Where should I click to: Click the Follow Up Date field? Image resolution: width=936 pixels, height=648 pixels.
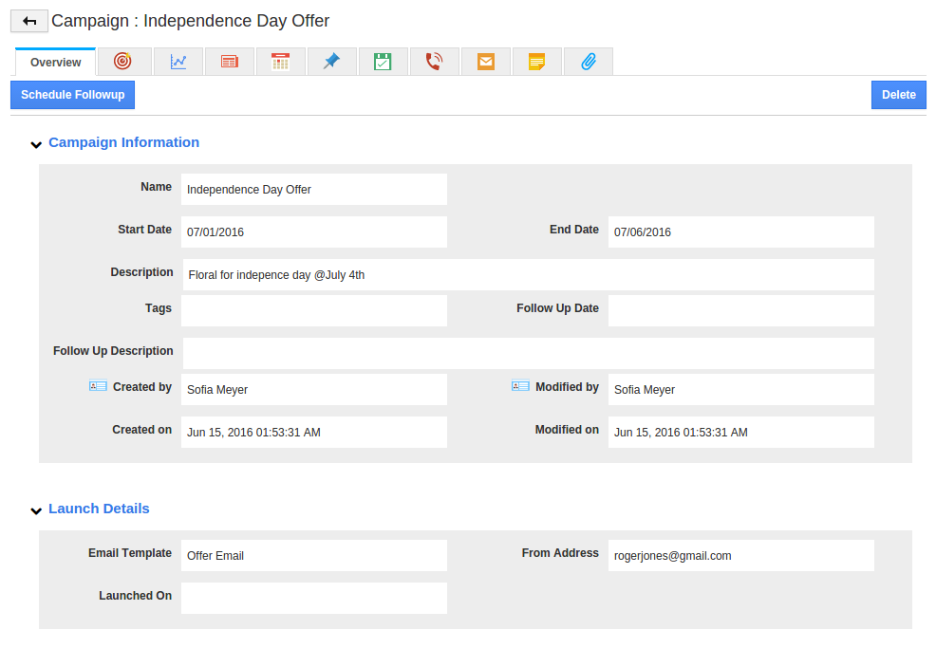pyautogui.click(x=741, y=311)
